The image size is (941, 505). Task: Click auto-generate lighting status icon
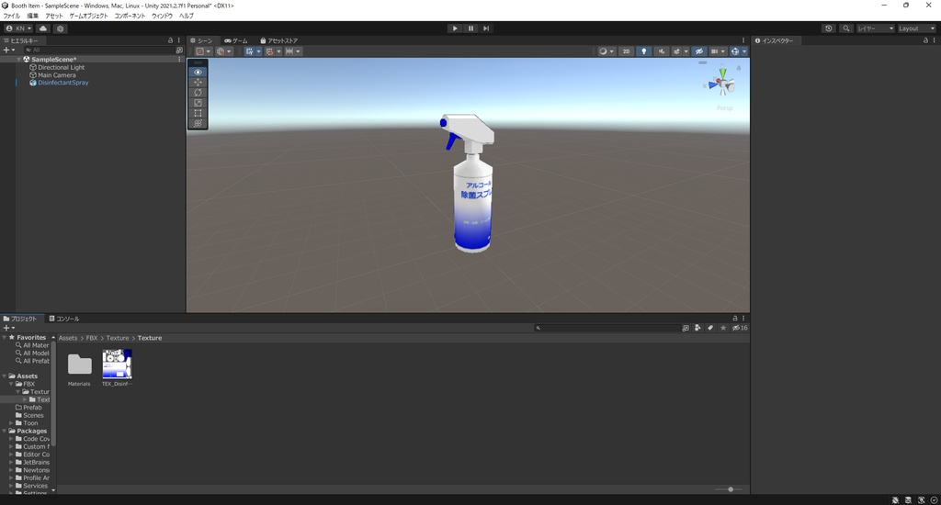coord(921,499)
